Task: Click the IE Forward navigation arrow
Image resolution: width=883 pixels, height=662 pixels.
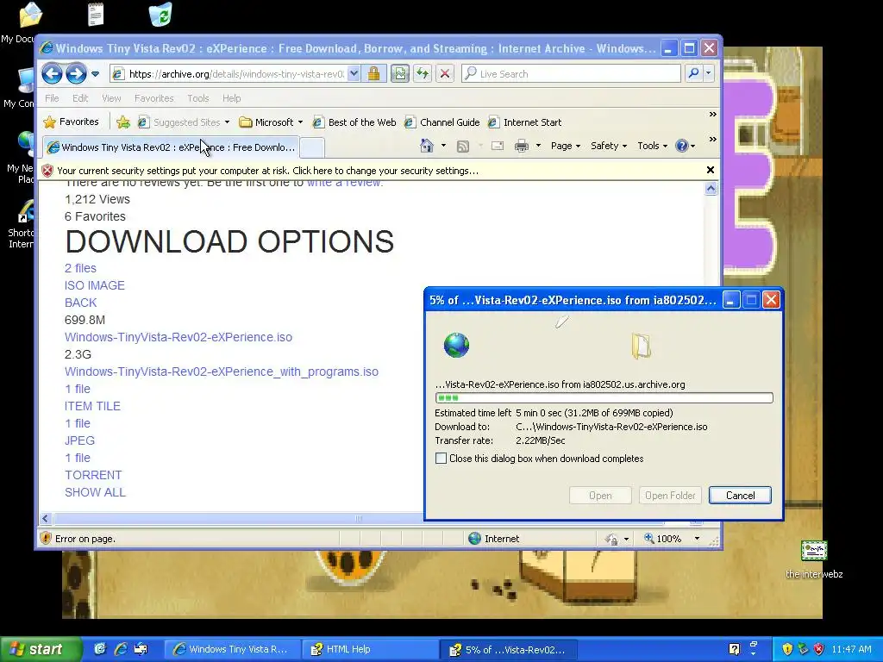Action: (x=76, y=73)
